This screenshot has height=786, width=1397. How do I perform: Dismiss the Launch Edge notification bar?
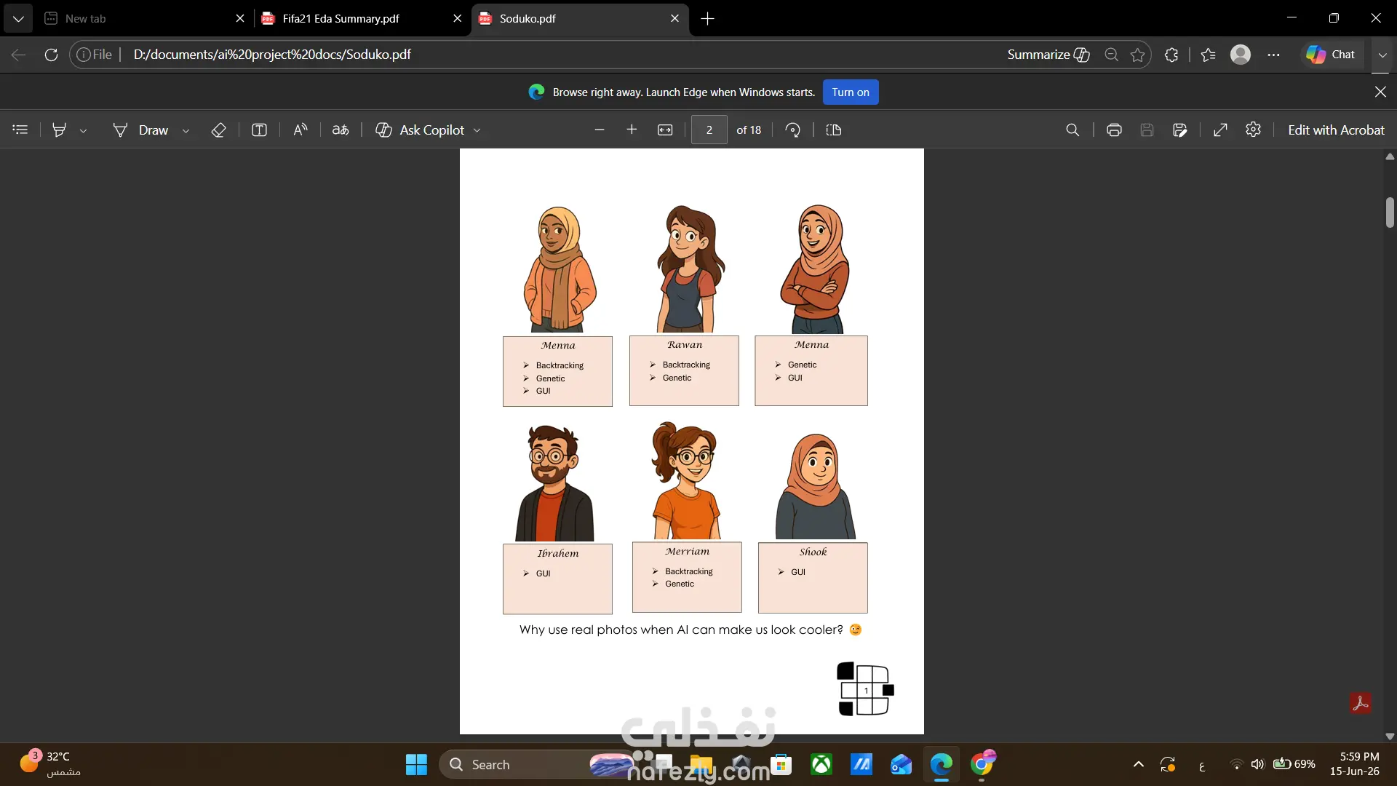(1380, 92)
